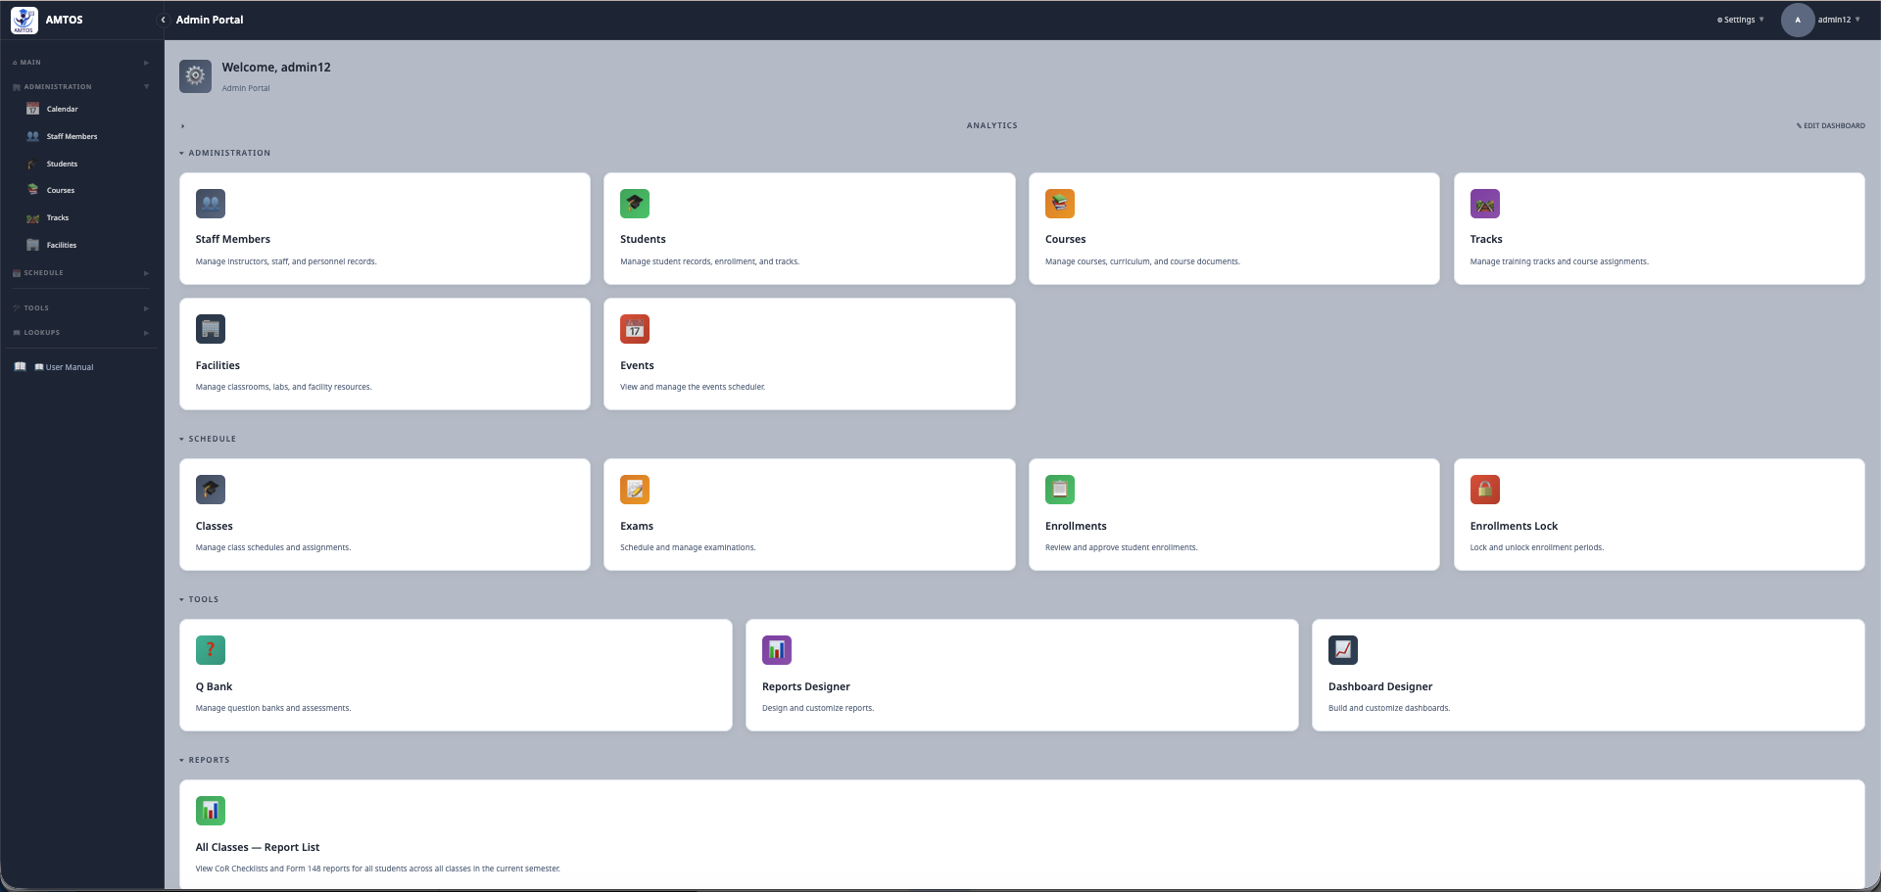The height and width of the screenshot is (892, 1881).
Task: Expand the MAIN sidebar section
Action: pos(81,63)
